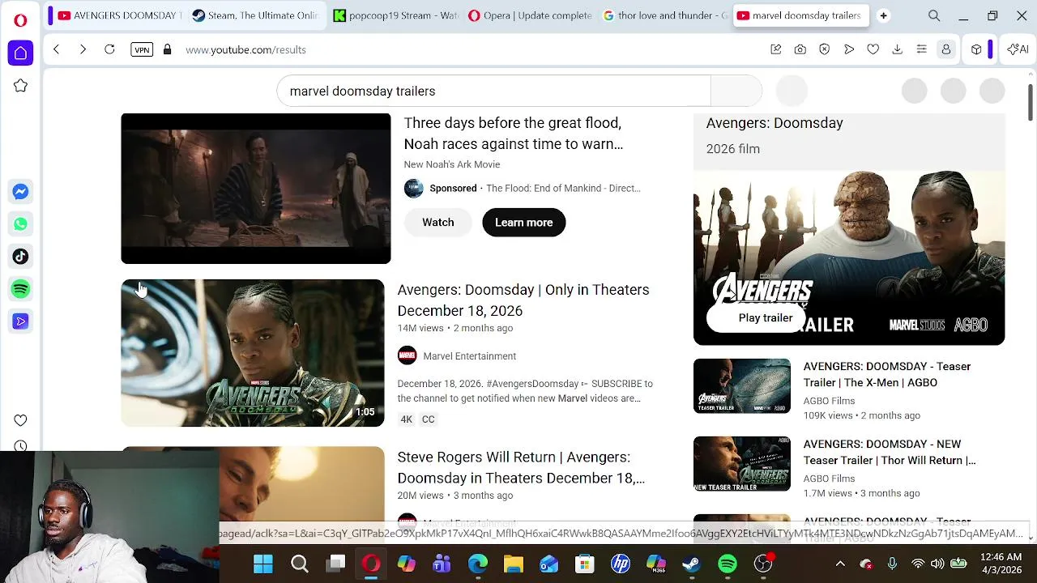Open Steve Rogers Will Return video title
This screenshot has height=583, width=1037.
521,467
